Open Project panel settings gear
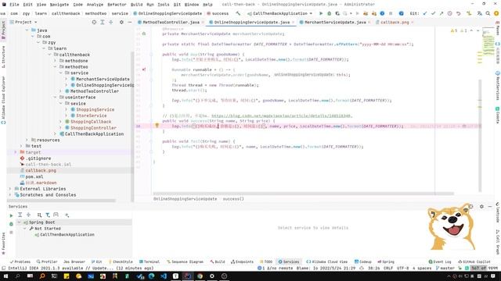This screenshot has height=281, width=501. coord(121,23)
